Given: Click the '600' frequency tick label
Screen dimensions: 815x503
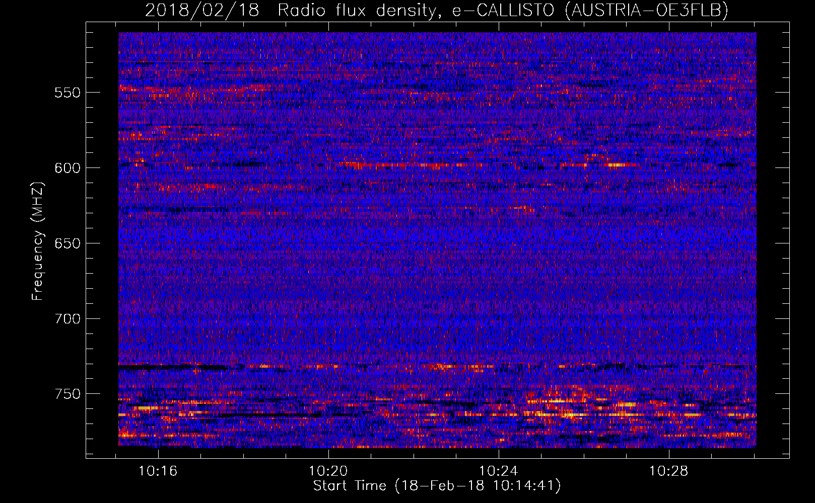Looking at the screenshot, I should [67, 168].
